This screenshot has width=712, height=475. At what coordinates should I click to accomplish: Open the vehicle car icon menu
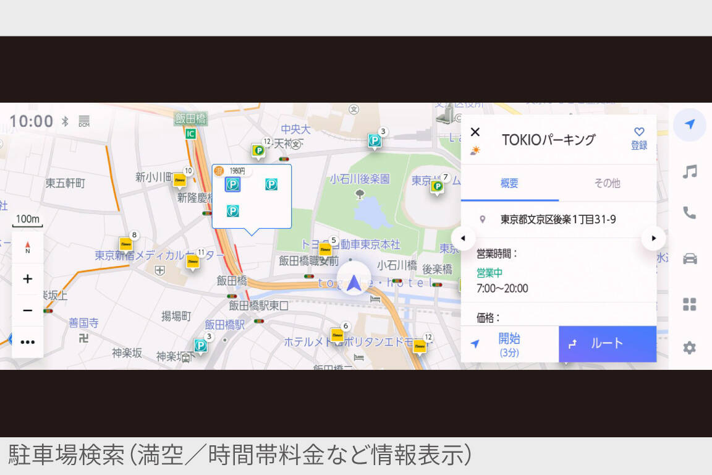click(690, 259)
